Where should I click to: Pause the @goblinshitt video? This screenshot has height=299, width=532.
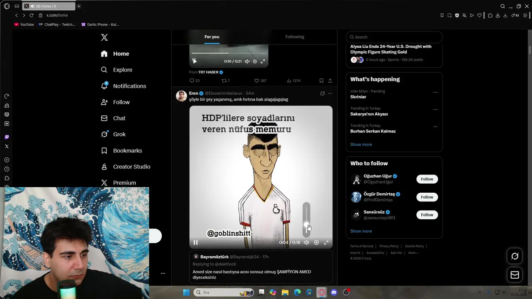[195, 243]
